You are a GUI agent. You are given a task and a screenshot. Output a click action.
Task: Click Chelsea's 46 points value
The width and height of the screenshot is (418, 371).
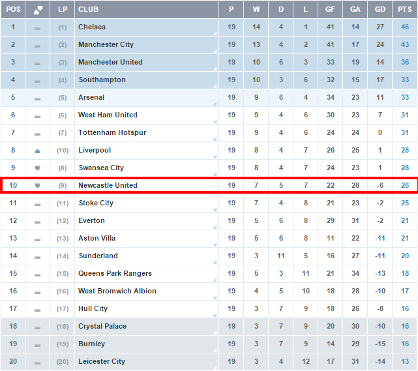405,27
